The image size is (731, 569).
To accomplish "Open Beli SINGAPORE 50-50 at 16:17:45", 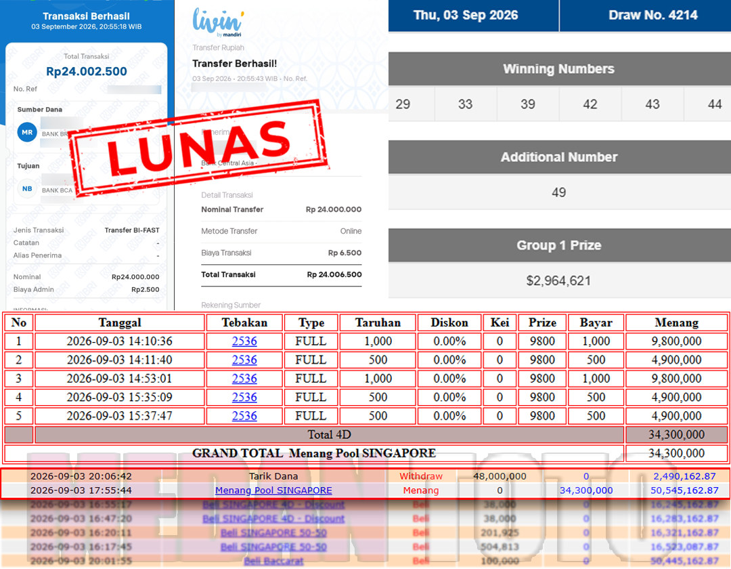I will [x=273, y=547].
